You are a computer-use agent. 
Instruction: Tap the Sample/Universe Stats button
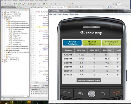point(89,80)
